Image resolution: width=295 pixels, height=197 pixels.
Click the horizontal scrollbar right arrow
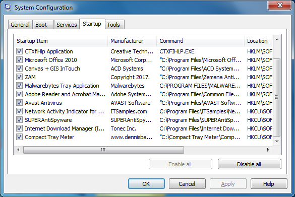[268, 150]
